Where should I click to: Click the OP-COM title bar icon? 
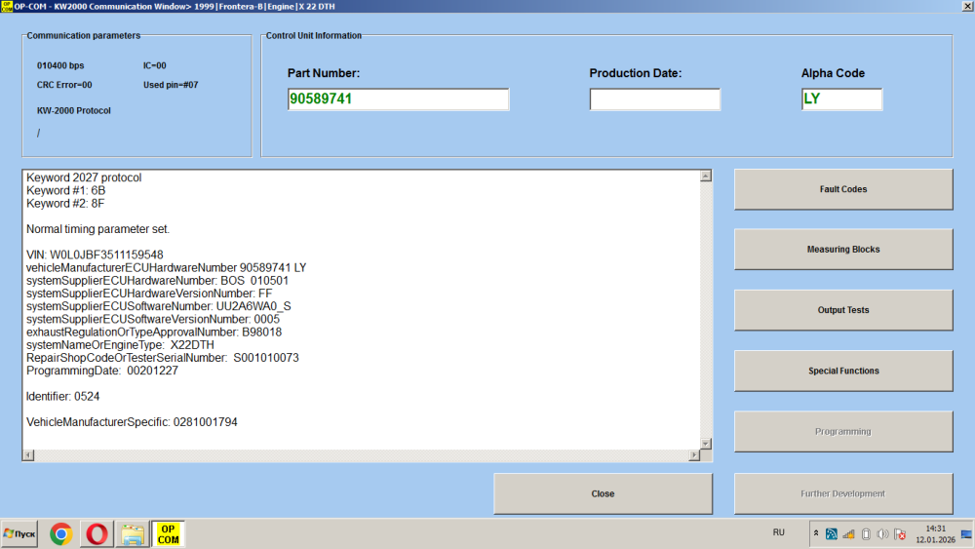coord(6,6)
